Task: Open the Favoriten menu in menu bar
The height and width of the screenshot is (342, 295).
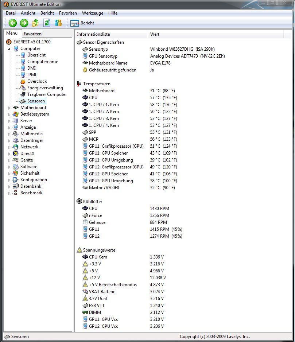Action: 68,13
